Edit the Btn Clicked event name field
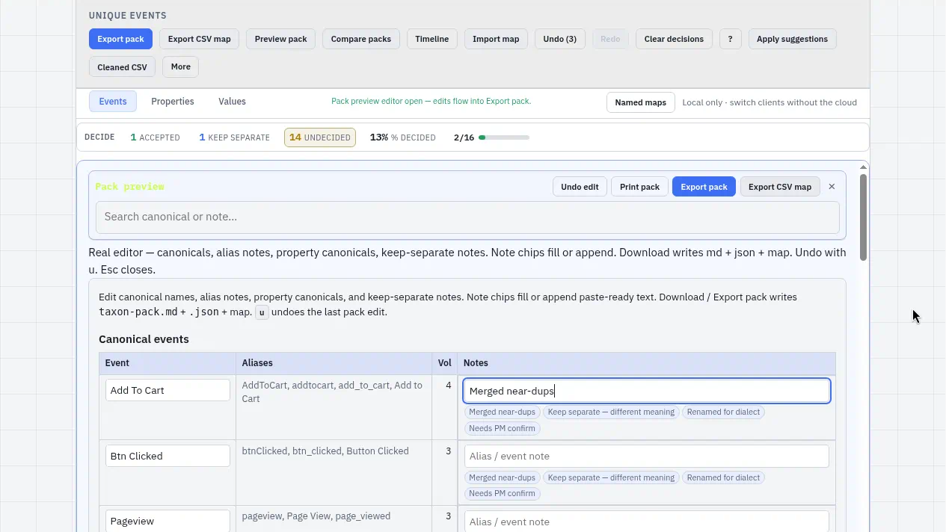The width and height of the screenshot is (946, 532). click(168, 456)
